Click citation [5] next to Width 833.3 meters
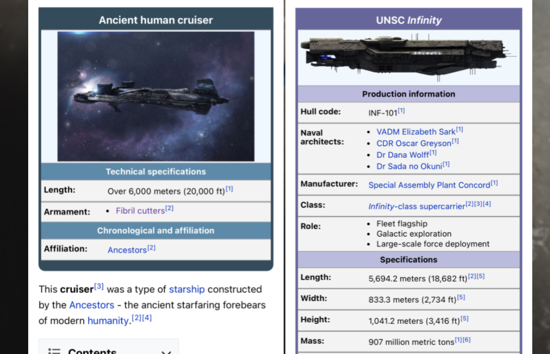Viewport: 550px width, 354px height. coord(461,298)
